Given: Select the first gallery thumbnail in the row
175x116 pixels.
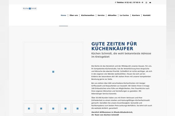Looking at the screenshot, I should [29, 108].
